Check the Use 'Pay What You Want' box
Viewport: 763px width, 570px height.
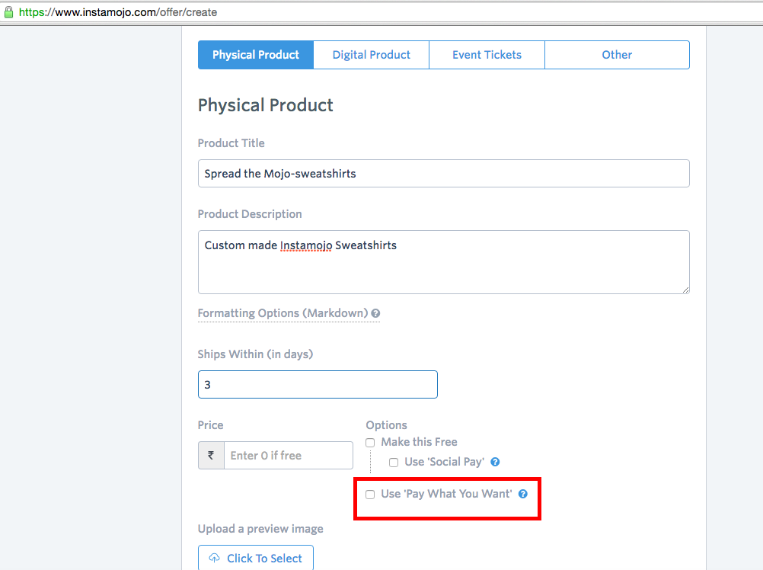(370, 495)
